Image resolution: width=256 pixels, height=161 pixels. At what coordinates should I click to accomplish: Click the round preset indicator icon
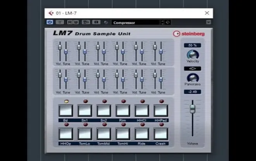(106, 22)
